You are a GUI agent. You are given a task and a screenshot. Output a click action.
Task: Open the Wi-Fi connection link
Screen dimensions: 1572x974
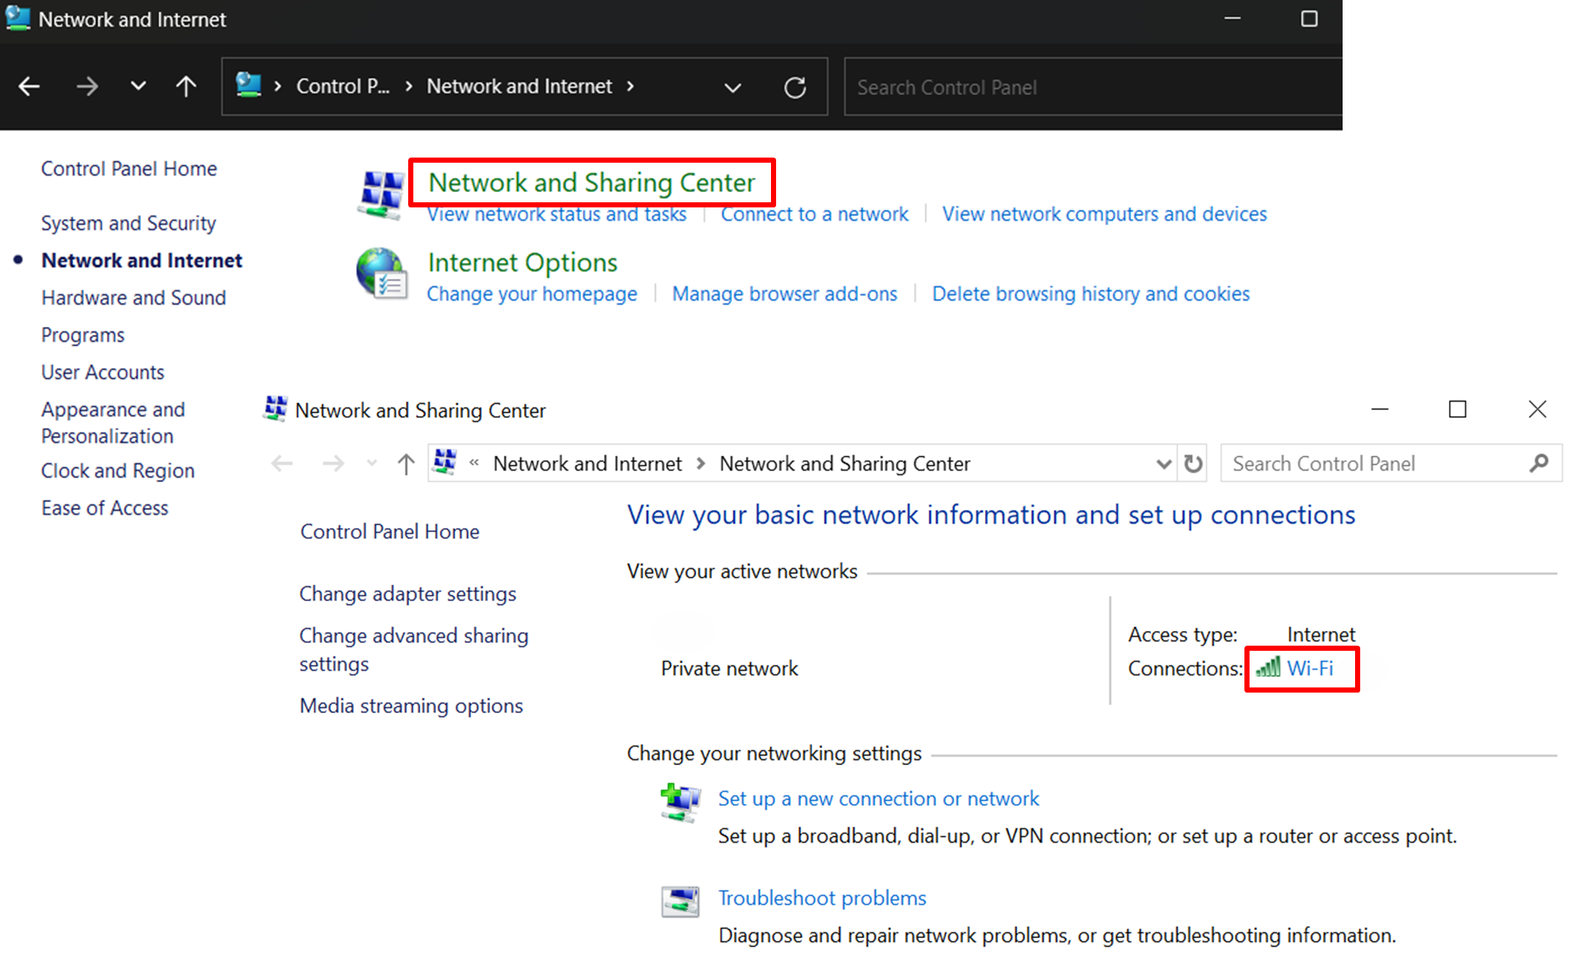coord(1310,668)
